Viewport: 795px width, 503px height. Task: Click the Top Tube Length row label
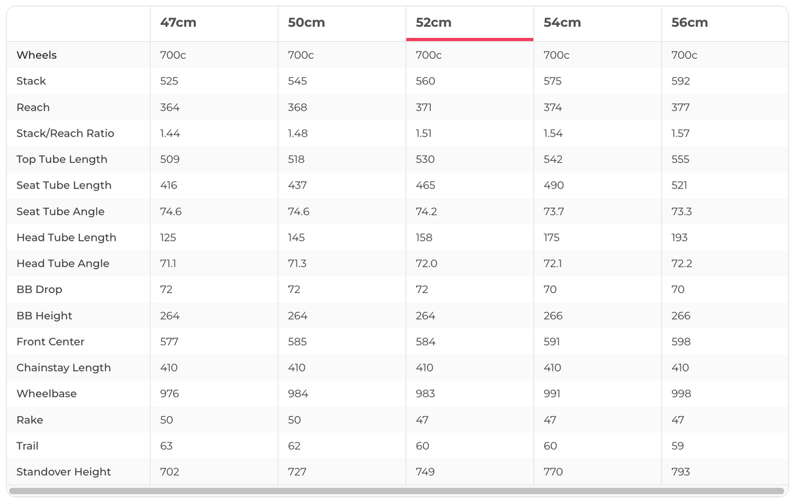[62, 160]
